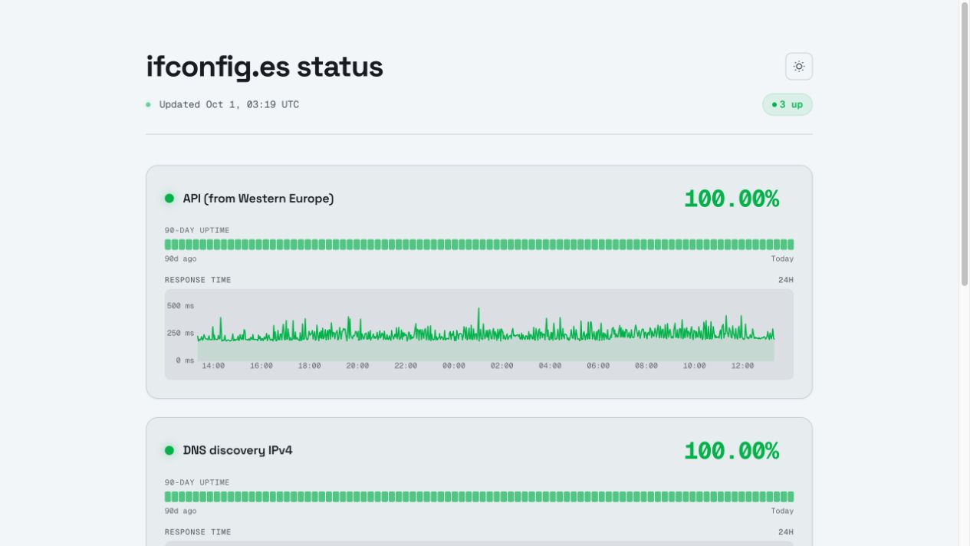Click the "22:00" time axis label
This screenshot has height=546, width=970.
pyautogui.click(x=406, y=366)
